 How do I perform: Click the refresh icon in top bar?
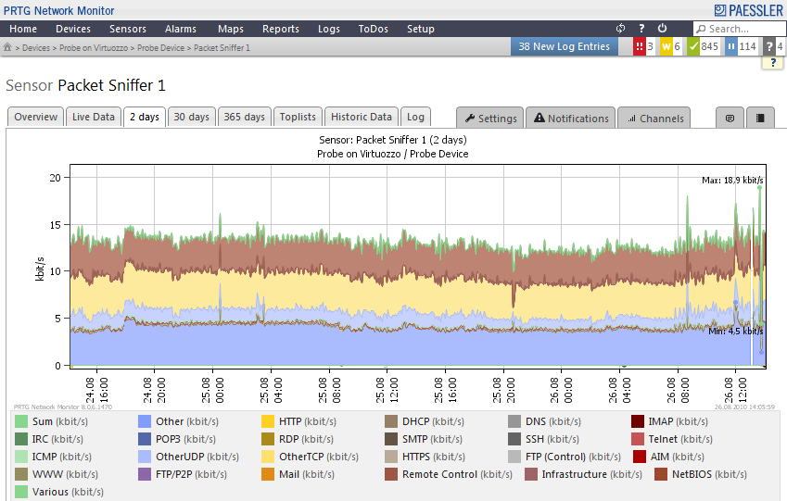(x=621, y=29)
